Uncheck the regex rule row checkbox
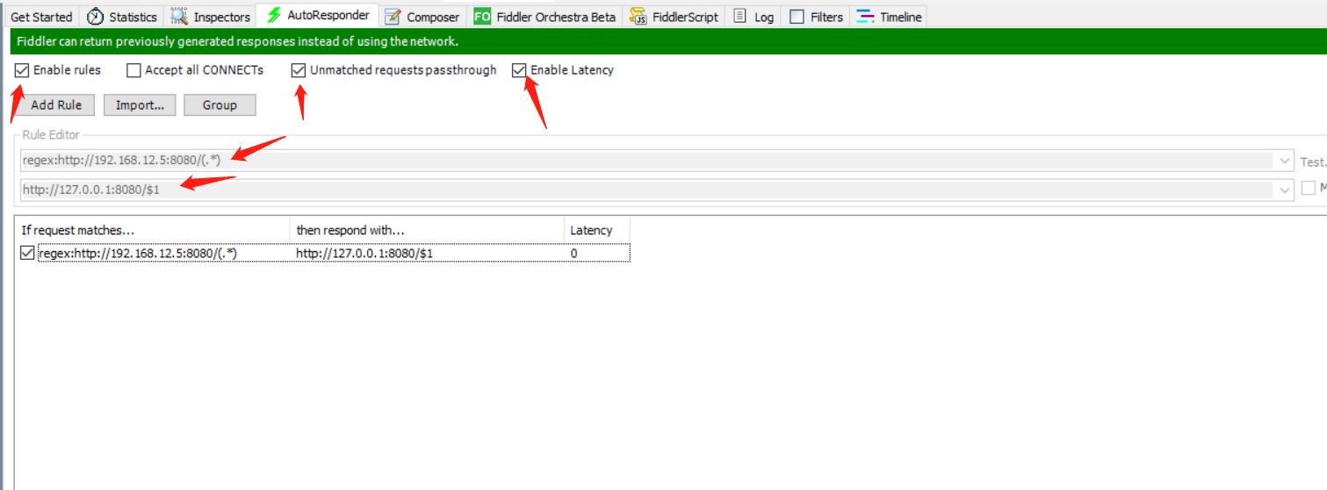The image size is (1327, 490). (27, 253)
